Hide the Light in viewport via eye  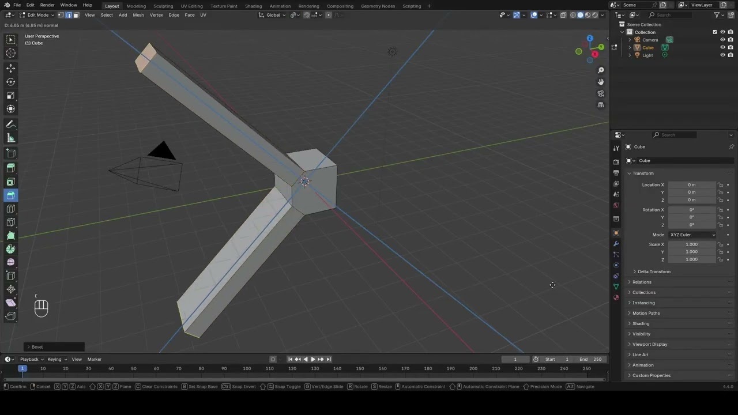(722, 55)
